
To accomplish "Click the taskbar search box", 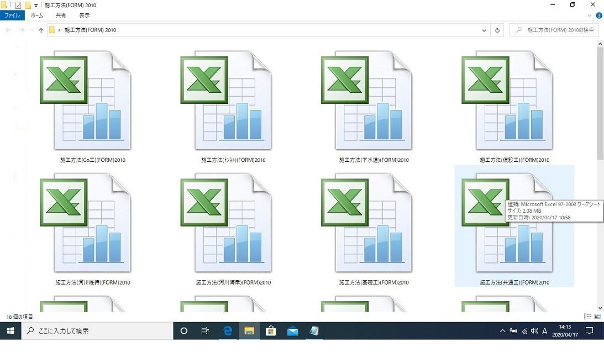I will (x=97, y=331).
